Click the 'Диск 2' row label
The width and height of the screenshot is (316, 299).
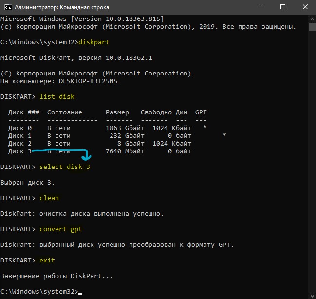coord(20,144)
